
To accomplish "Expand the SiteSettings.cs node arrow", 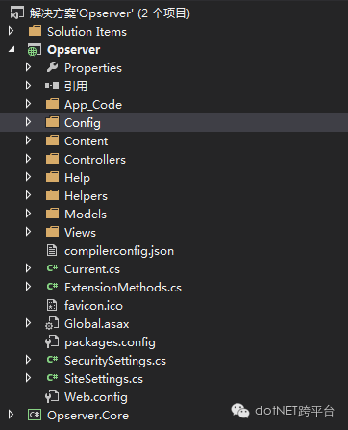I will 29,378.
